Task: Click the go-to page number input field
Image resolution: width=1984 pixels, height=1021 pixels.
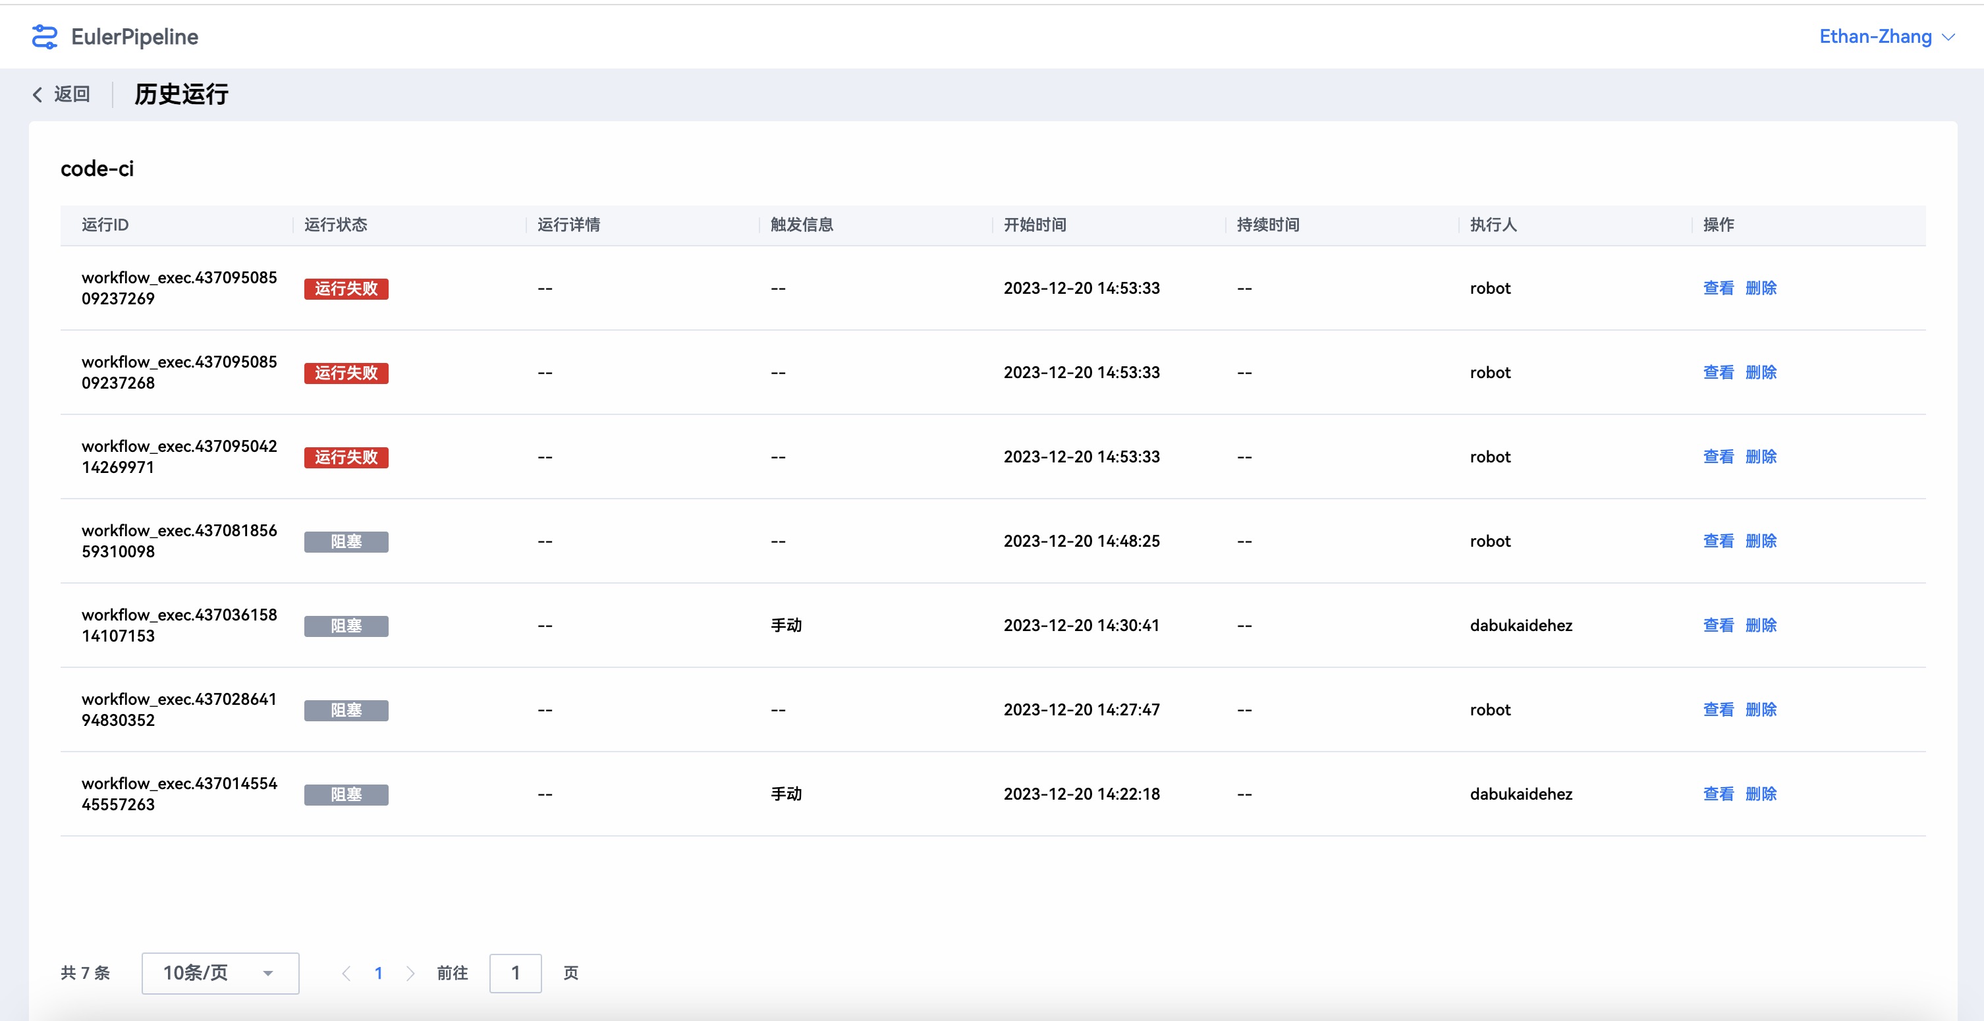Action: (x=515, y=974)
